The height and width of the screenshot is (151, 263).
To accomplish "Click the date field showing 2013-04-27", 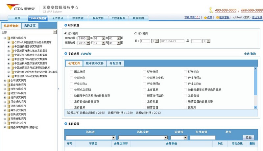I will click(x=172, y=41).
